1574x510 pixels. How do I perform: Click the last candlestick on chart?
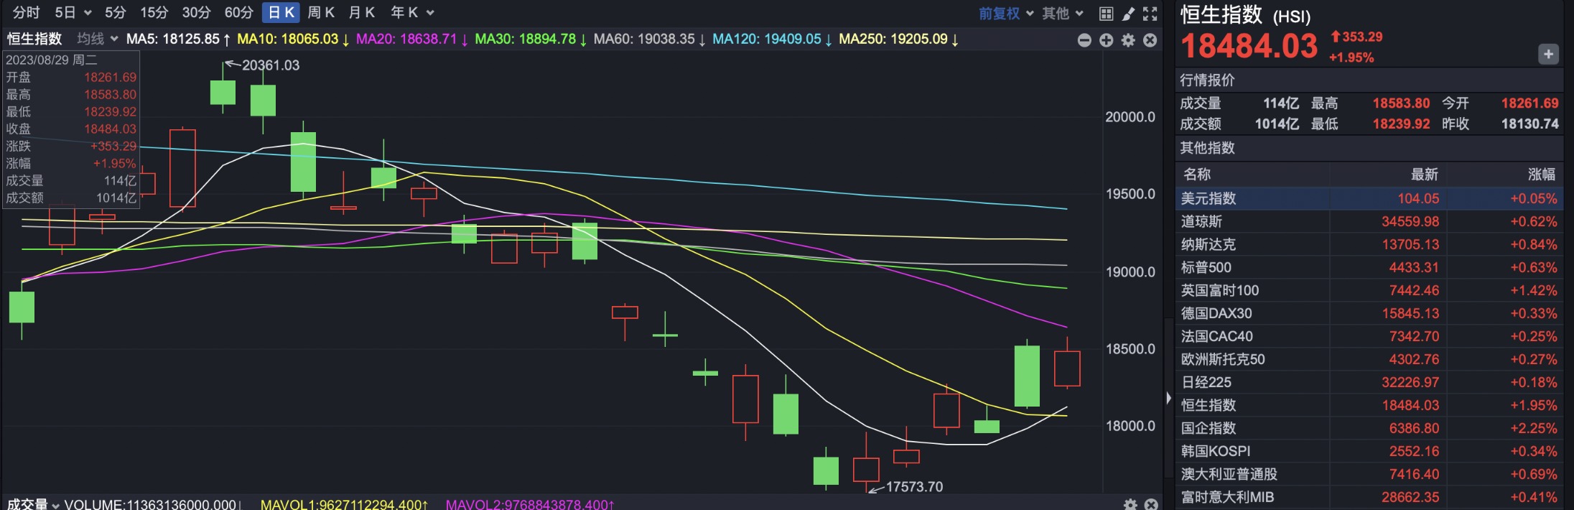(x=1067, y=368)
